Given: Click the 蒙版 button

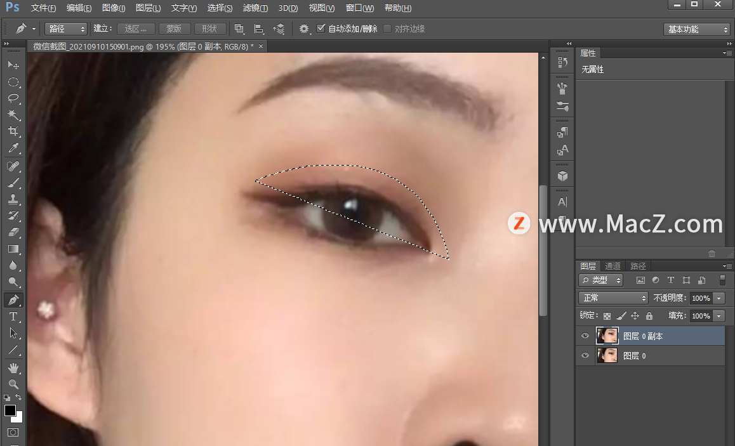Looking at the screenshot, I should pyautogui.click(x=174, y=29).
